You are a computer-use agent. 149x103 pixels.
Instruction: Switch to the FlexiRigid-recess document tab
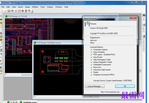(x=28, y=102)
